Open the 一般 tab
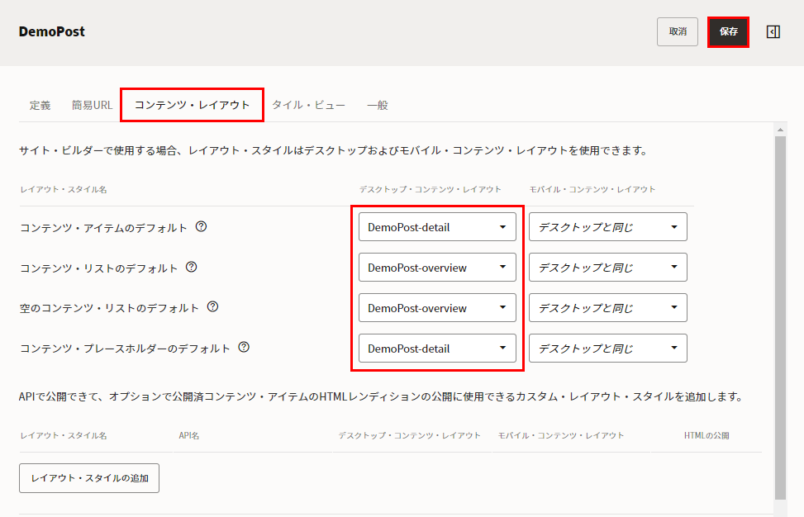The width and height of the screenshot is (804, 517). tap(377, 105)
